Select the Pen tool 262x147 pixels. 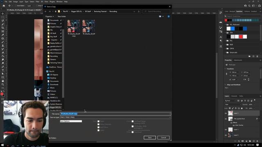click(x=3, y=67)
